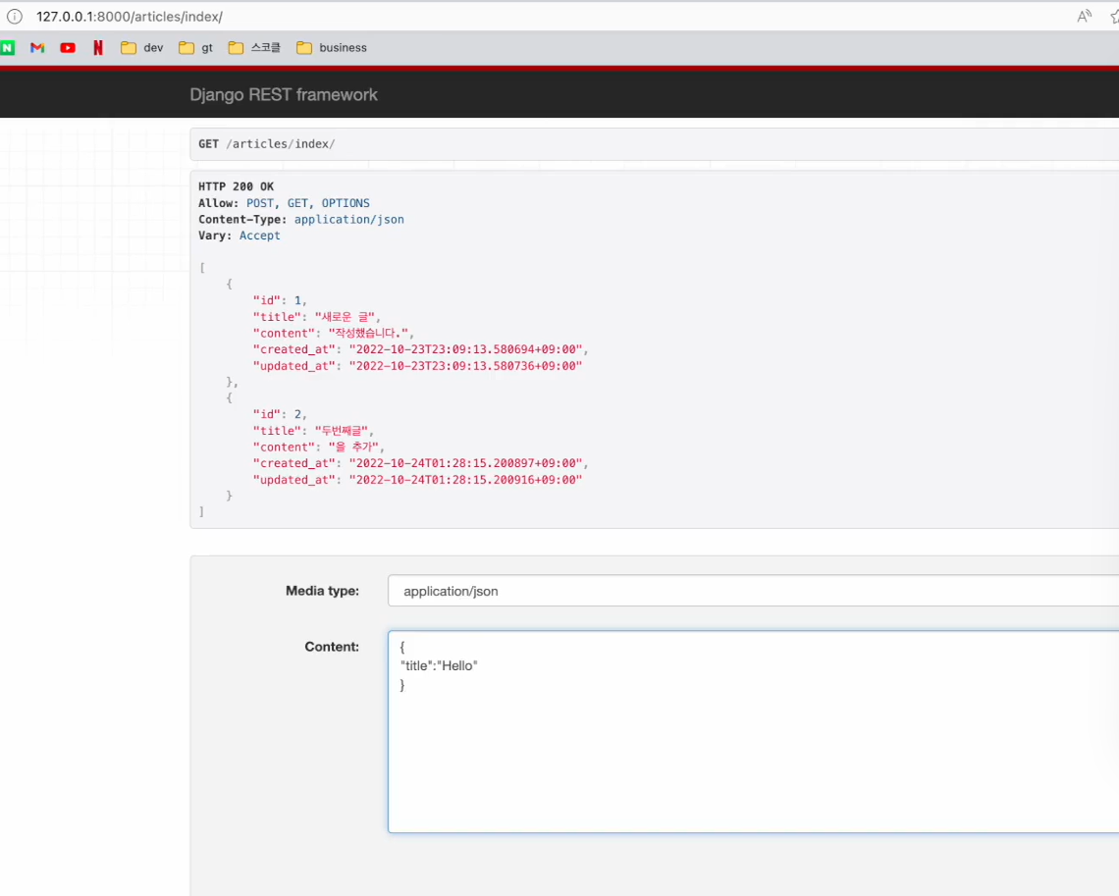Click the HTTP 200 OK status text

pos(237,186)
